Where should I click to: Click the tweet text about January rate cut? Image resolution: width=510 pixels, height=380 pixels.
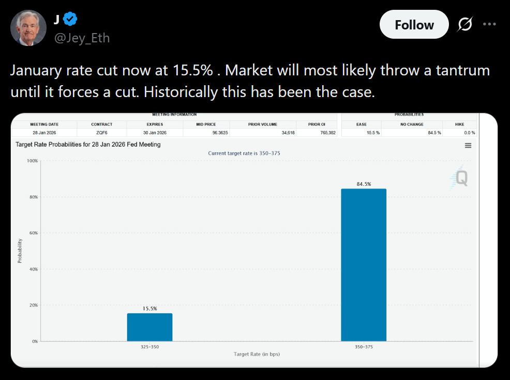249,81
